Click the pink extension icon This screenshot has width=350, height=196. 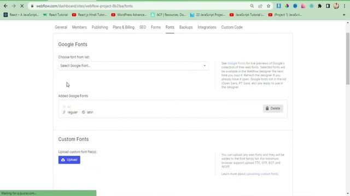[x=303, y=6]
